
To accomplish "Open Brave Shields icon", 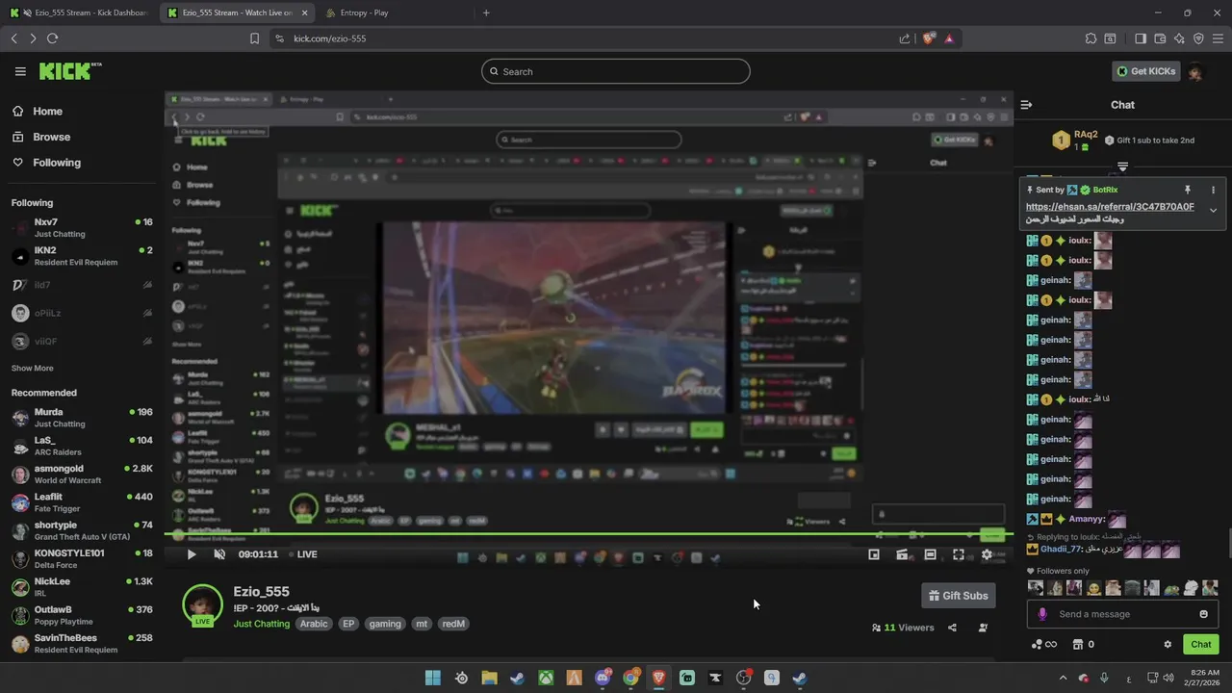I will point(929,38).
